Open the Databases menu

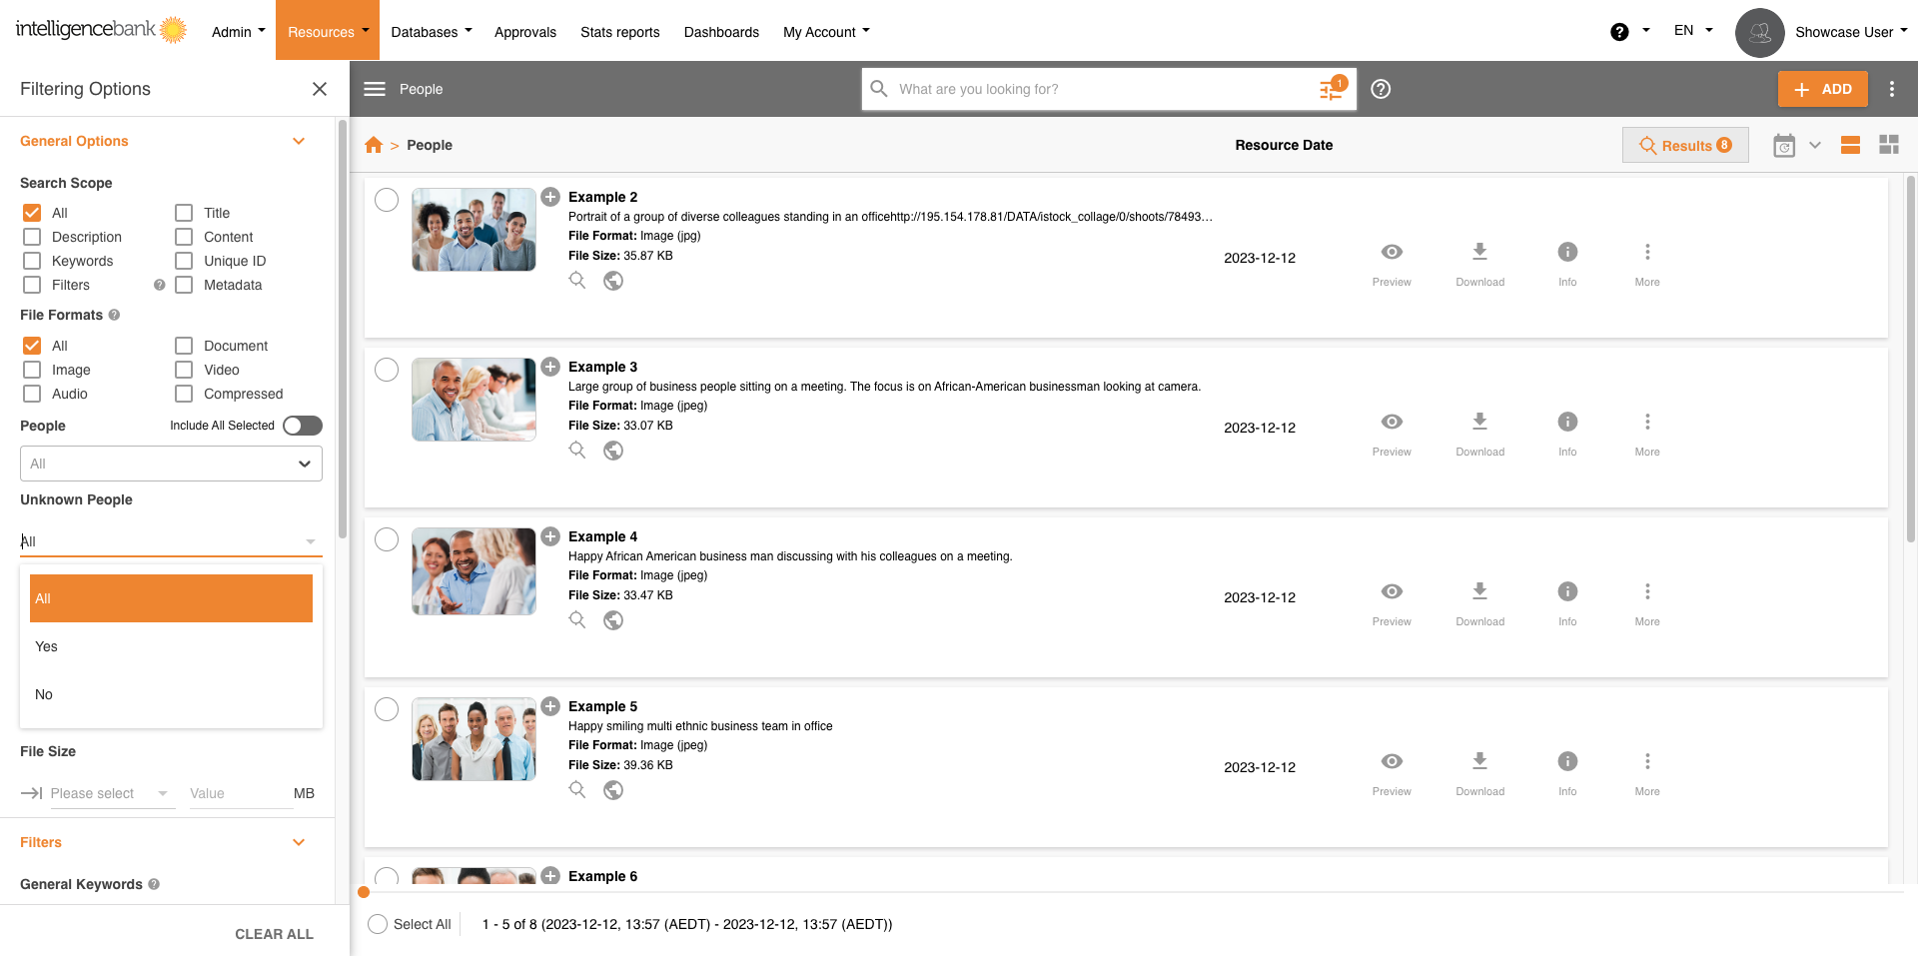(x=431, y=32)
